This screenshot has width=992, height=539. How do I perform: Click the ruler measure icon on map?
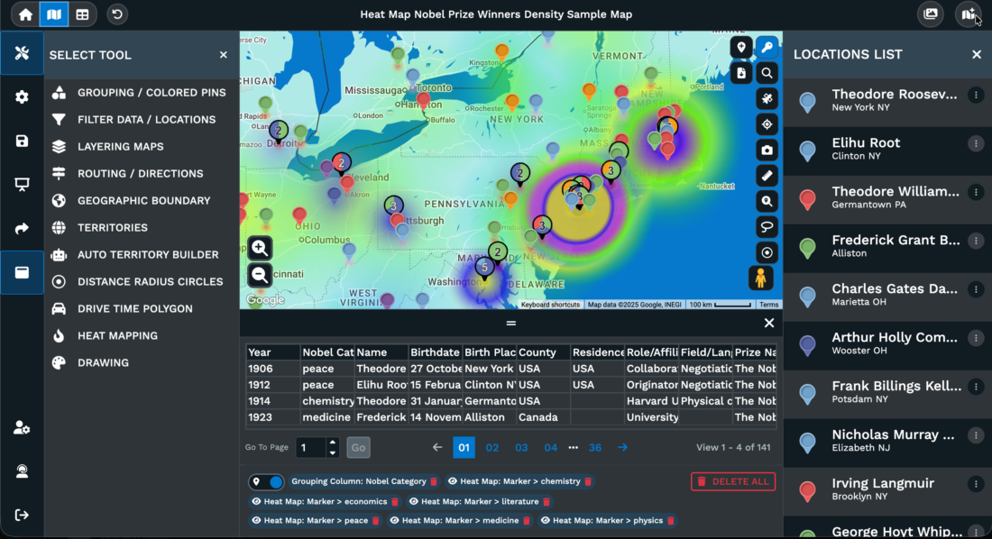767,176
